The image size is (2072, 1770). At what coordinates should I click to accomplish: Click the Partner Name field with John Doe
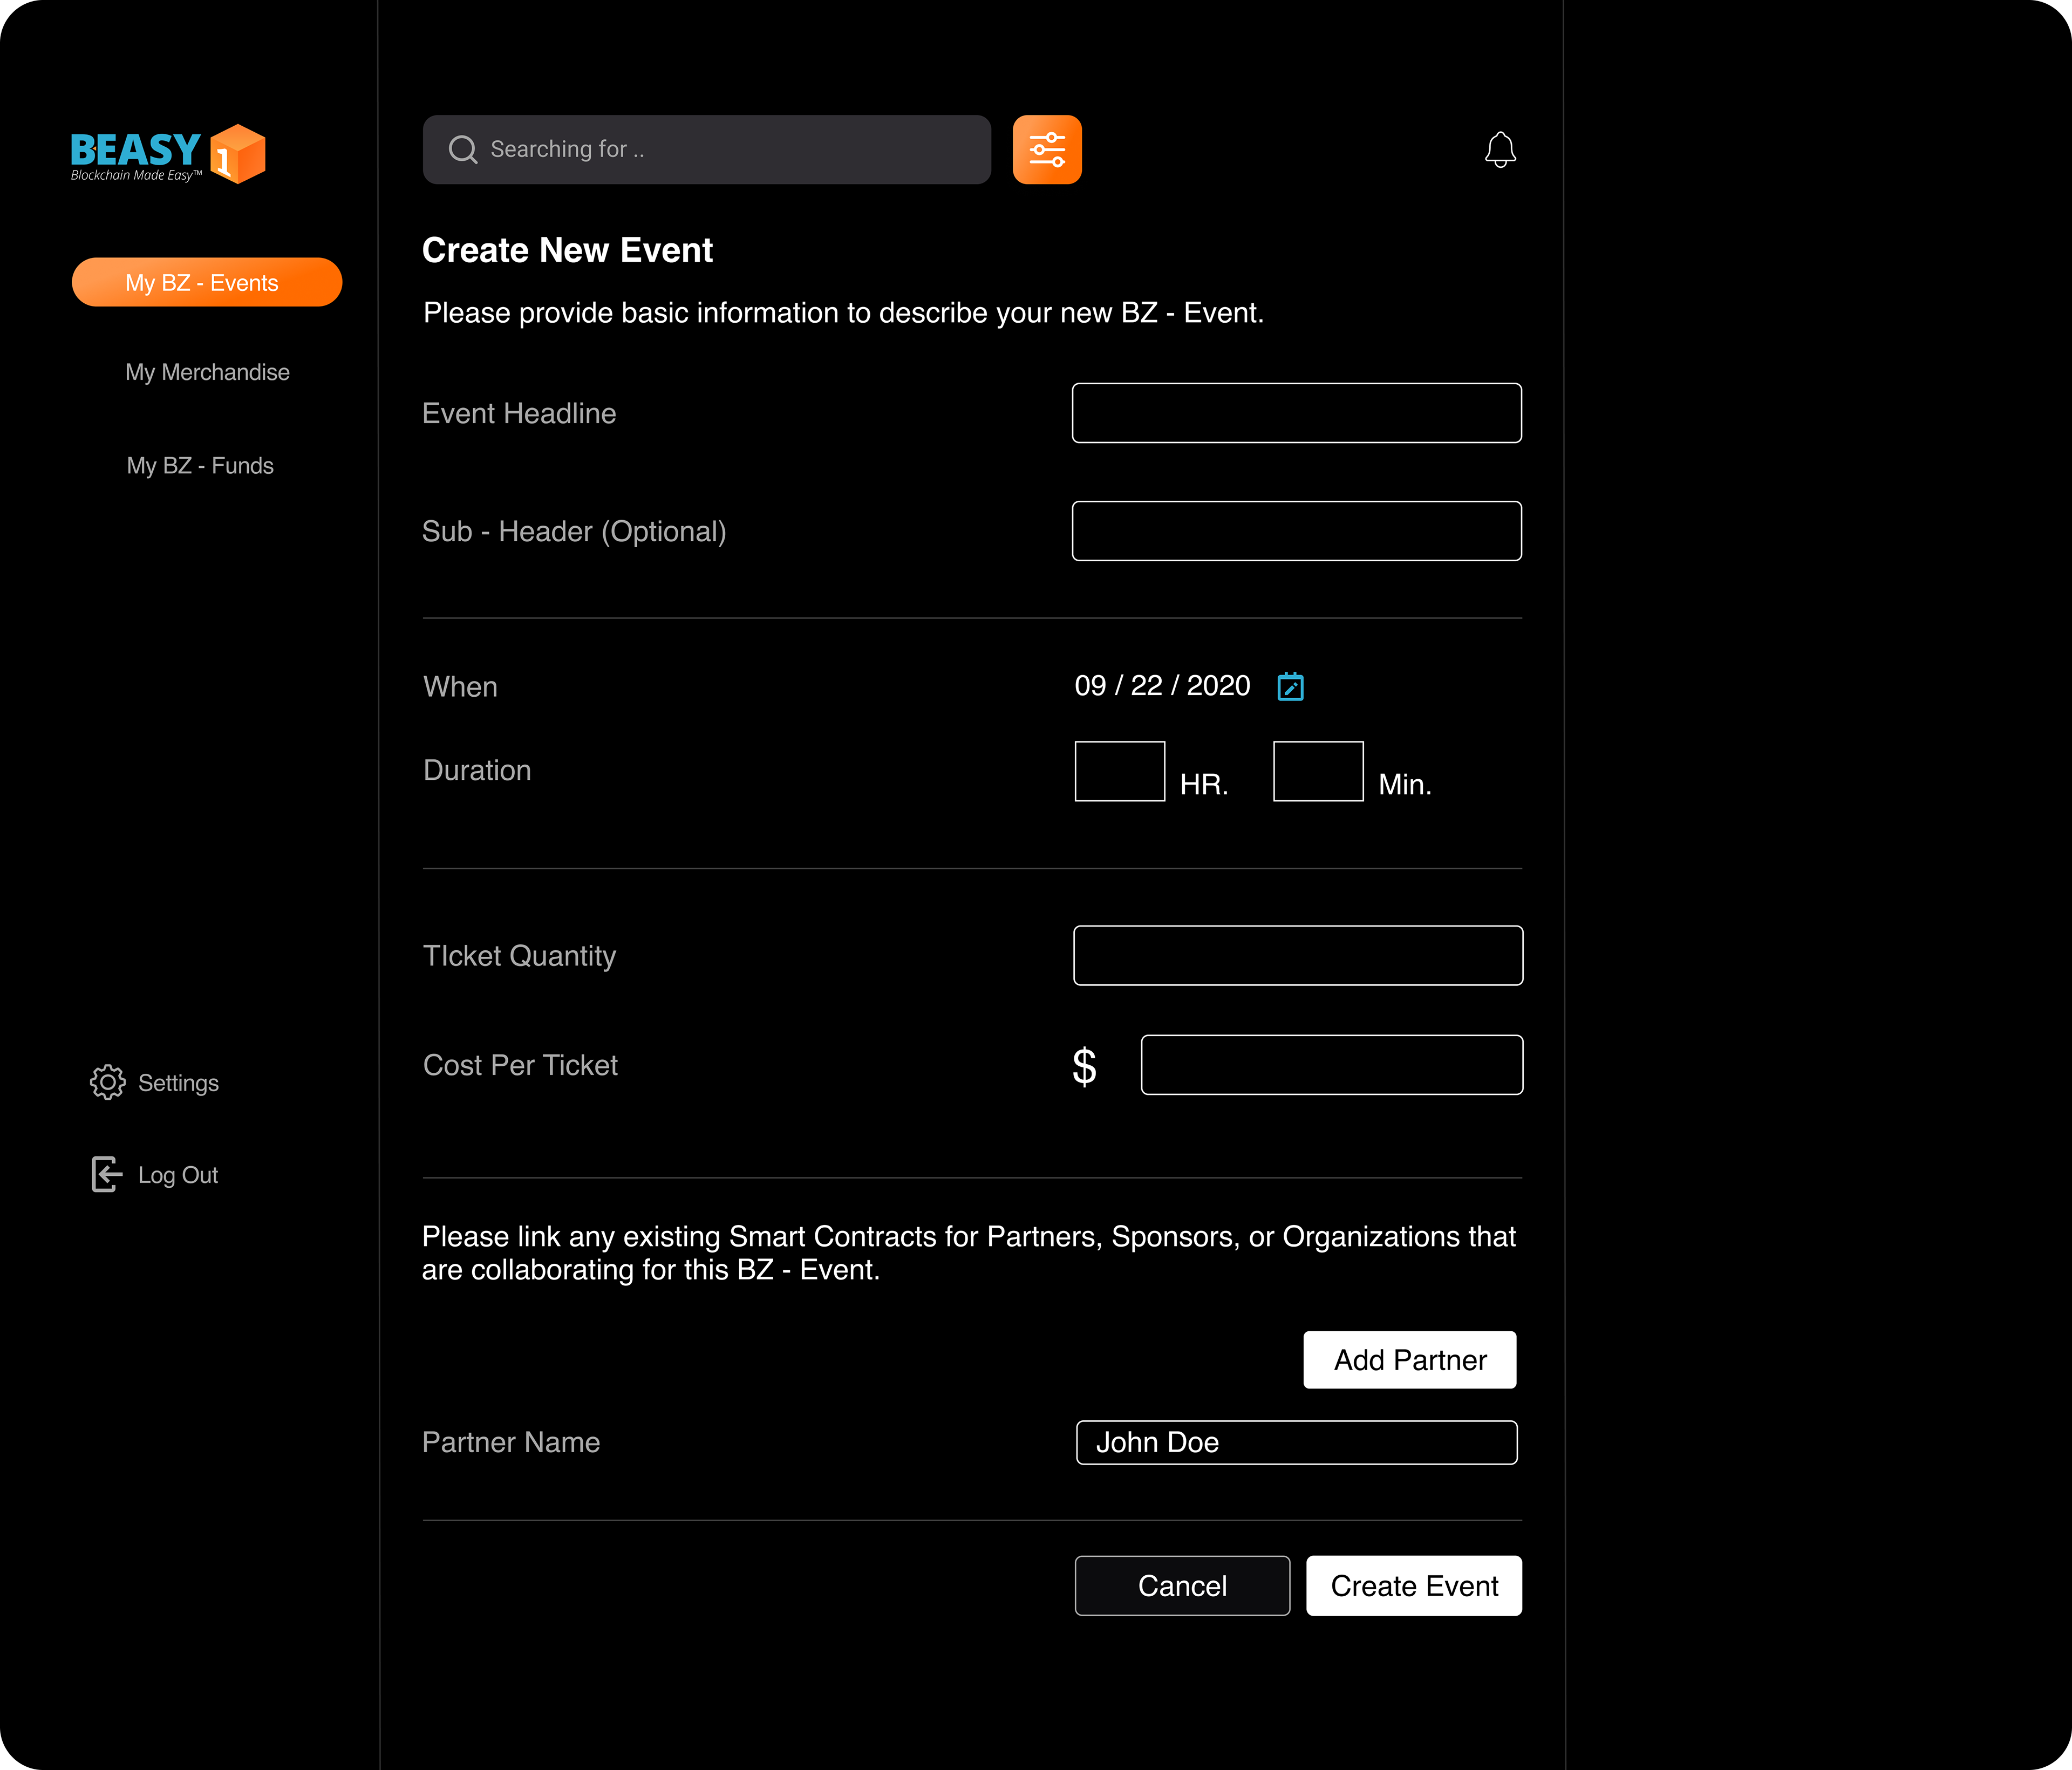(x=1296, y=1442)
